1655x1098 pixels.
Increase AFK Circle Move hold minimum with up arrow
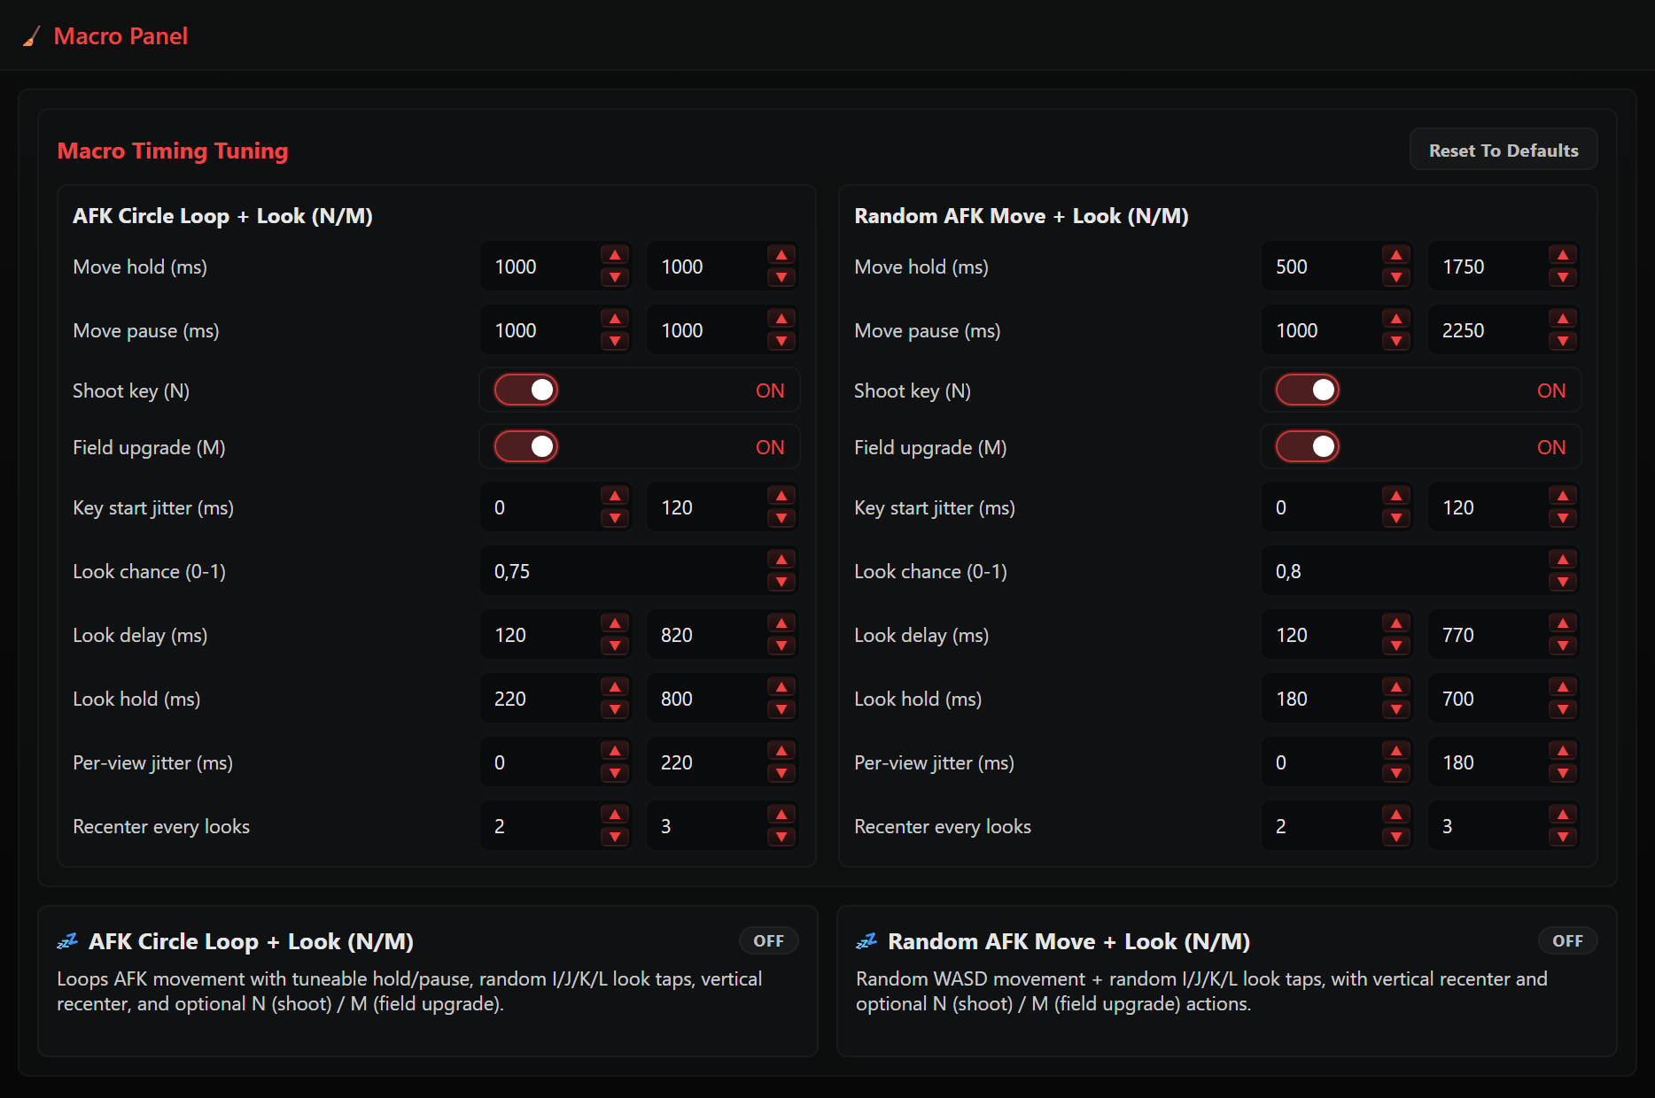(x=615, y=255)
